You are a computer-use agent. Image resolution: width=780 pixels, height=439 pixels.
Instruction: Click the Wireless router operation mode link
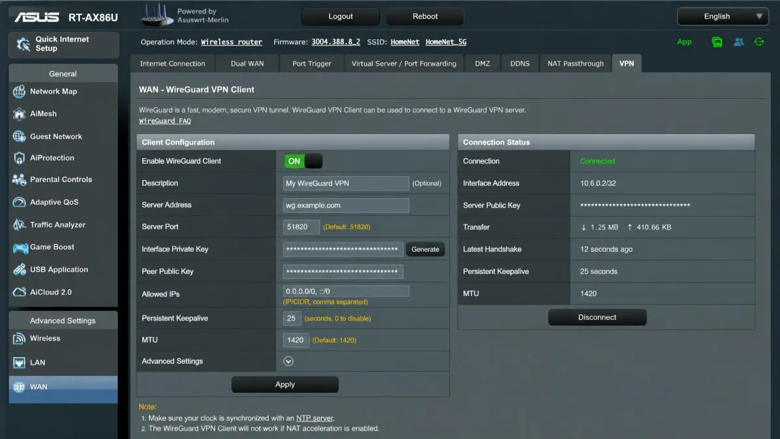click(x=231, y=42)
